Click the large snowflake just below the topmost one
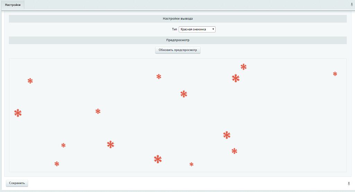 [236, 78]
